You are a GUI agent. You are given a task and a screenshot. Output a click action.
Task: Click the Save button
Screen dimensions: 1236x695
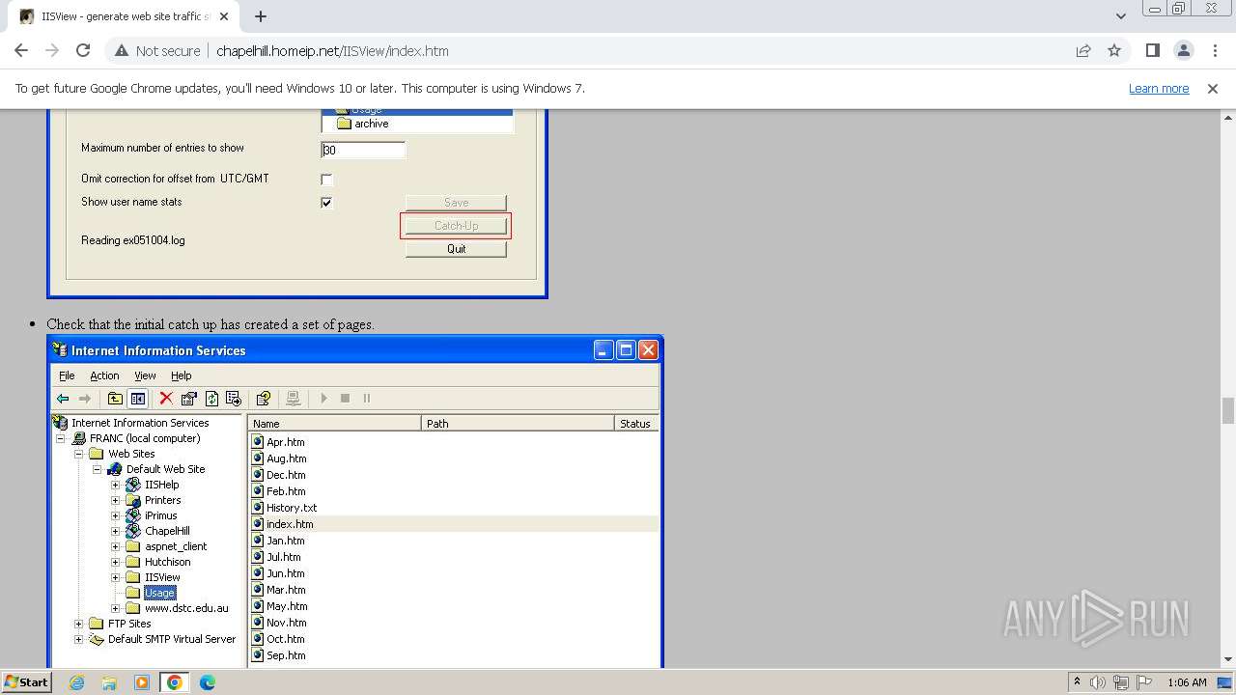click(x=456, y=203)
